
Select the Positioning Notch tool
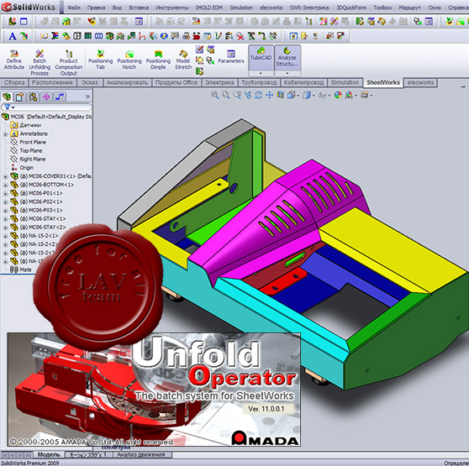point(129,60)
